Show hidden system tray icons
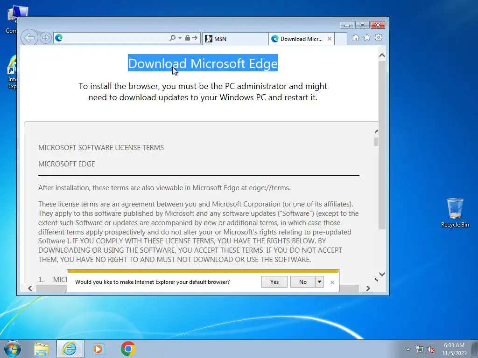Image resolution: width=478 pixels, height=358 pixels. [x=408, y=349]
